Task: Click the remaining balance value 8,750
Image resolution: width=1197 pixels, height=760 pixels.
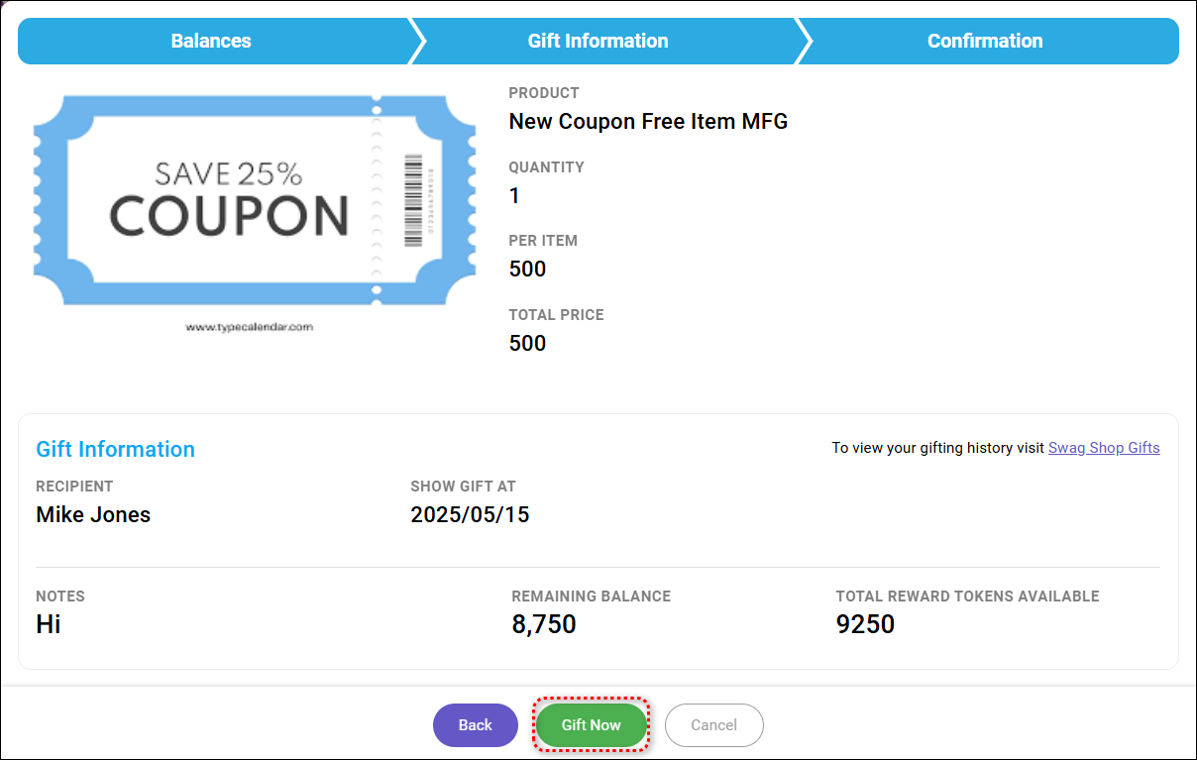Action: (544, 624)
